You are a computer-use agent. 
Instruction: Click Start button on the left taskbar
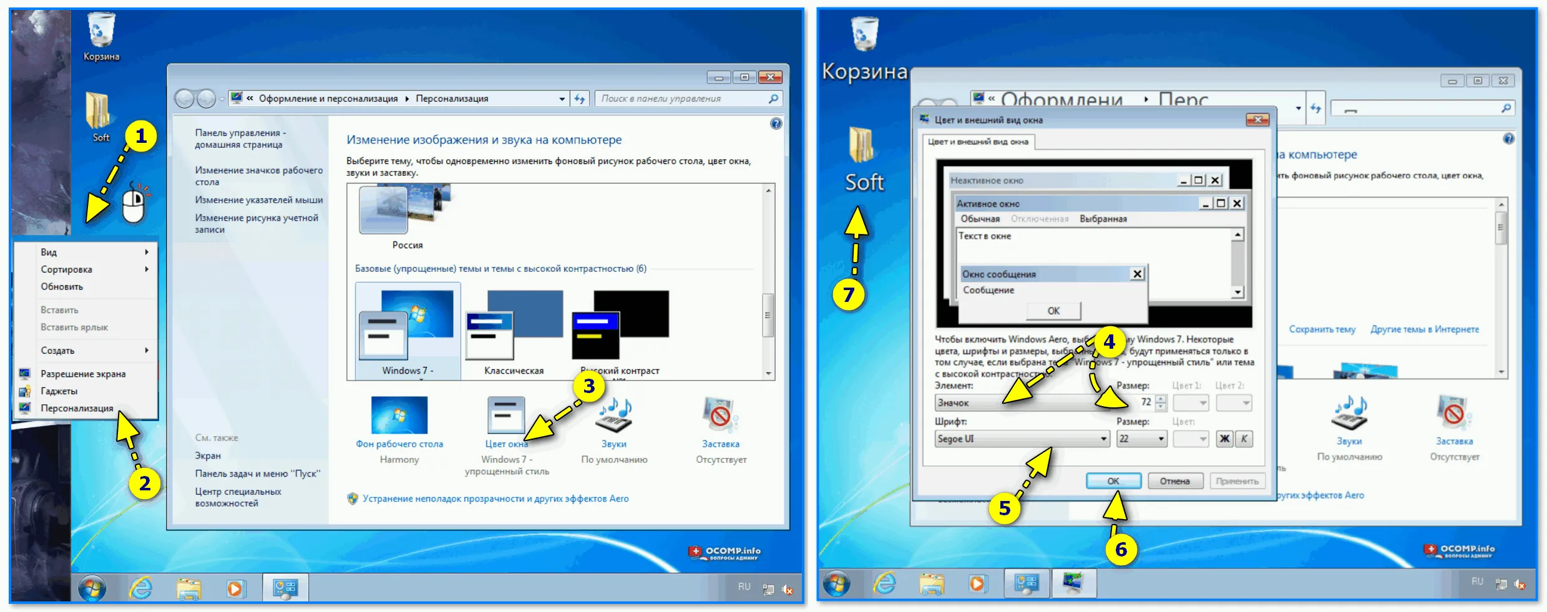point(92,588)
